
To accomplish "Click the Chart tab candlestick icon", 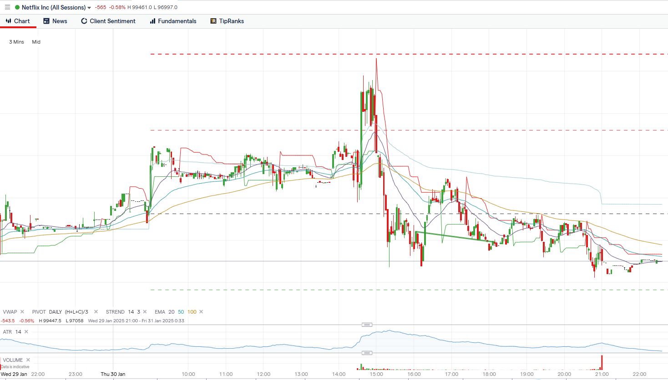I will click(x=8, y=21).
